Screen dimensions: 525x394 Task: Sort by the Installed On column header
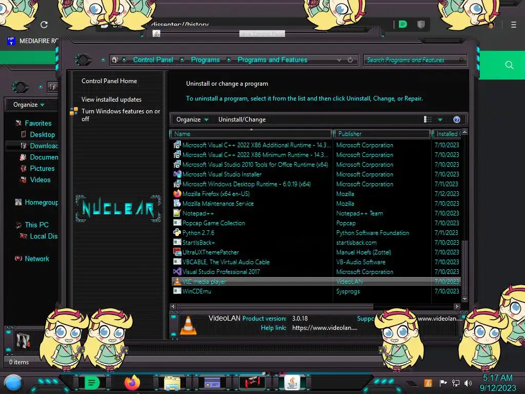[x=447, y=134]
